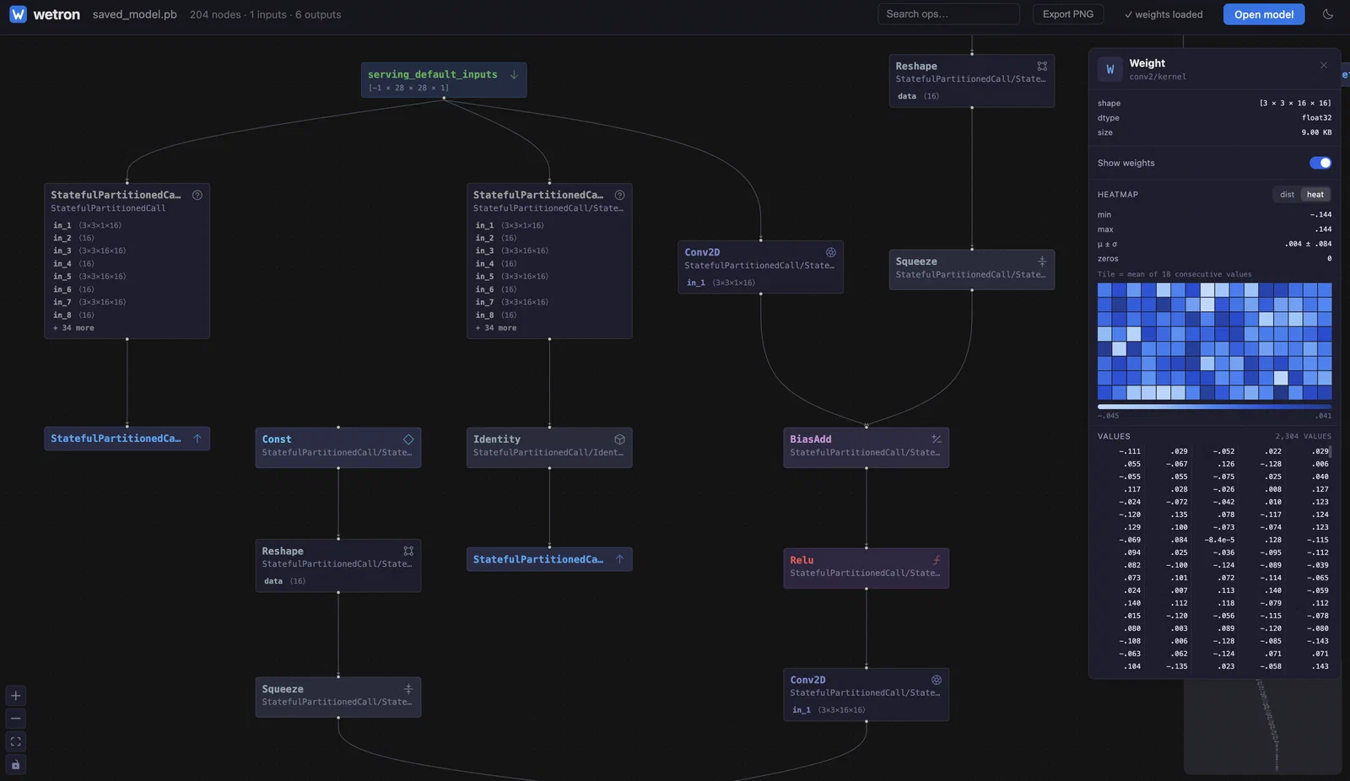Screen dimensions: 1350x781
Task: Expand '+ 34 more' in left StatefulPartitionedCall
Action: [73, 328]
